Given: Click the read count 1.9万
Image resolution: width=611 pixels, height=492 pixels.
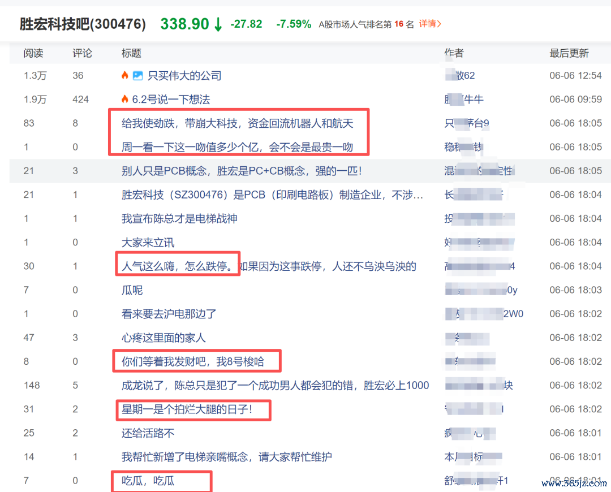Looking at the screenshot, I should [35, 100].
